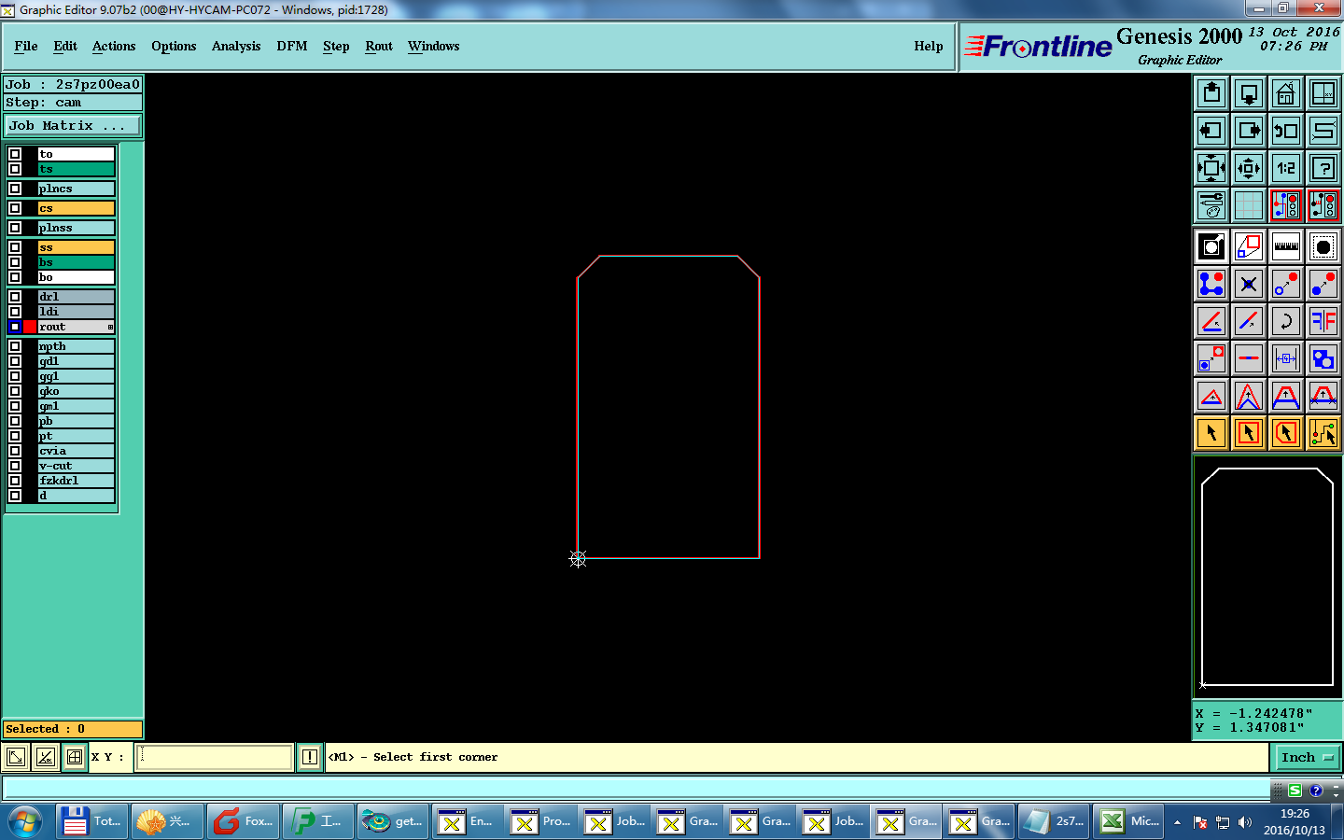This screenshot has height=840, width=1344.
Task: Click the zoom out contracting arrows icon
Action: pyautogui.click(x=1249, y=168)
